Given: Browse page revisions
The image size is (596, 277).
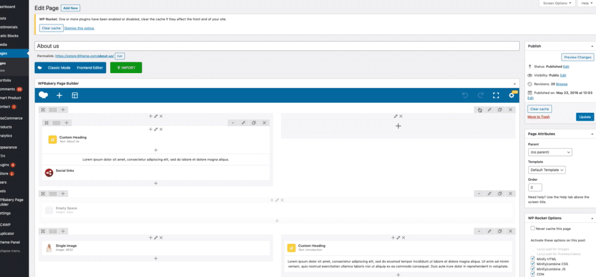Looking at the screenshot, I should (562, 84).
